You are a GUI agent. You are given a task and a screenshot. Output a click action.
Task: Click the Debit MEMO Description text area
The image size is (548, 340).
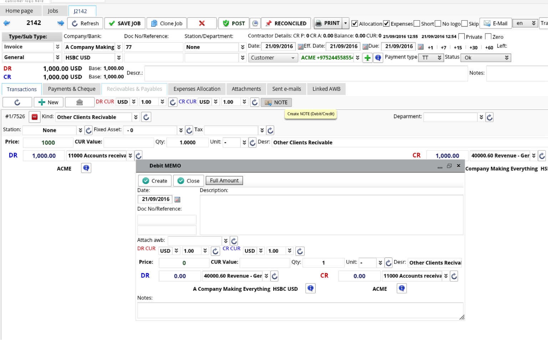pyautogui.click(x=331, y=215)
